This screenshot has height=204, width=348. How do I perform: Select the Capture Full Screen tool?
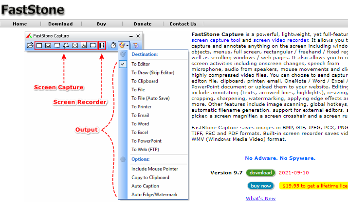pyautogui.click(x=75, y=45)
